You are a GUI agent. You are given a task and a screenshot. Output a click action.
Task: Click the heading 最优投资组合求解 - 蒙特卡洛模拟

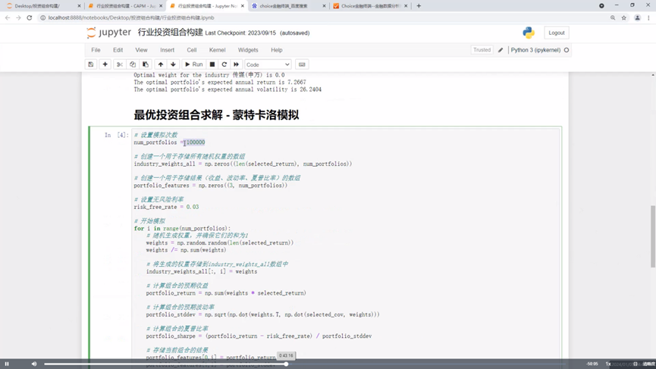216,115
